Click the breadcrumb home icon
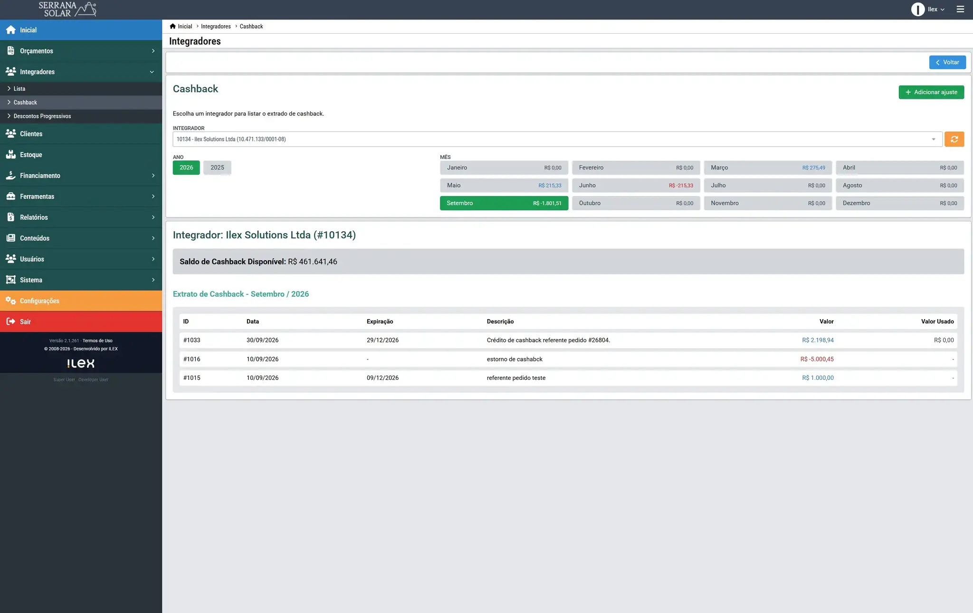973x613 pixels. (x=172, y=26)
